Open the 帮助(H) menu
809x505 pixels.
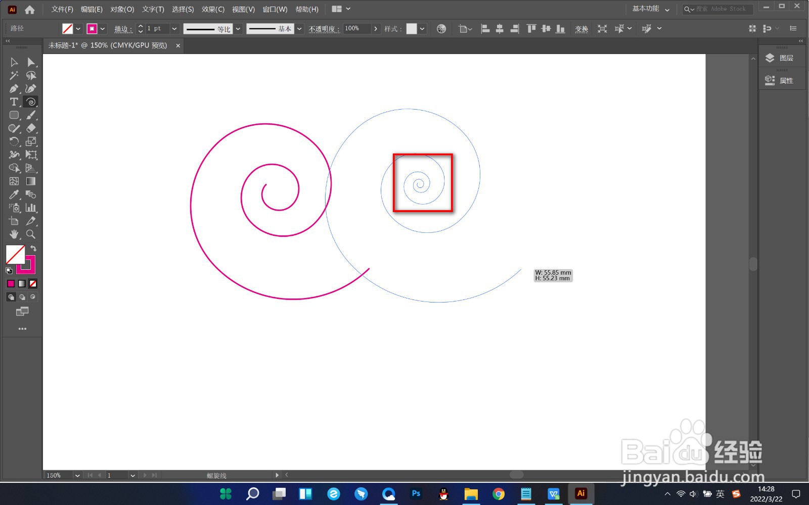(307, 9)
